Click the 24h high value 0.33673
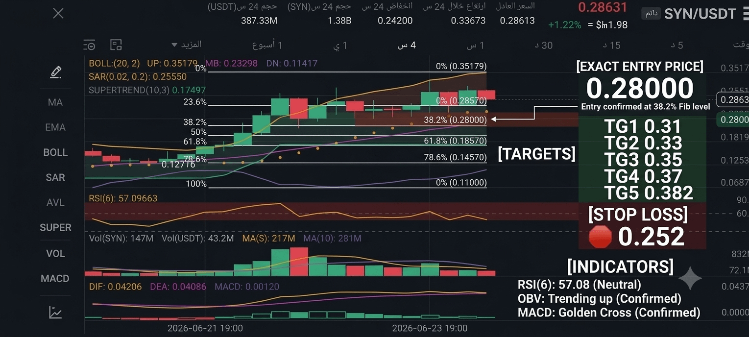This screenshot has width=749, height=337. pyautogui.click(x=468, y=21)
